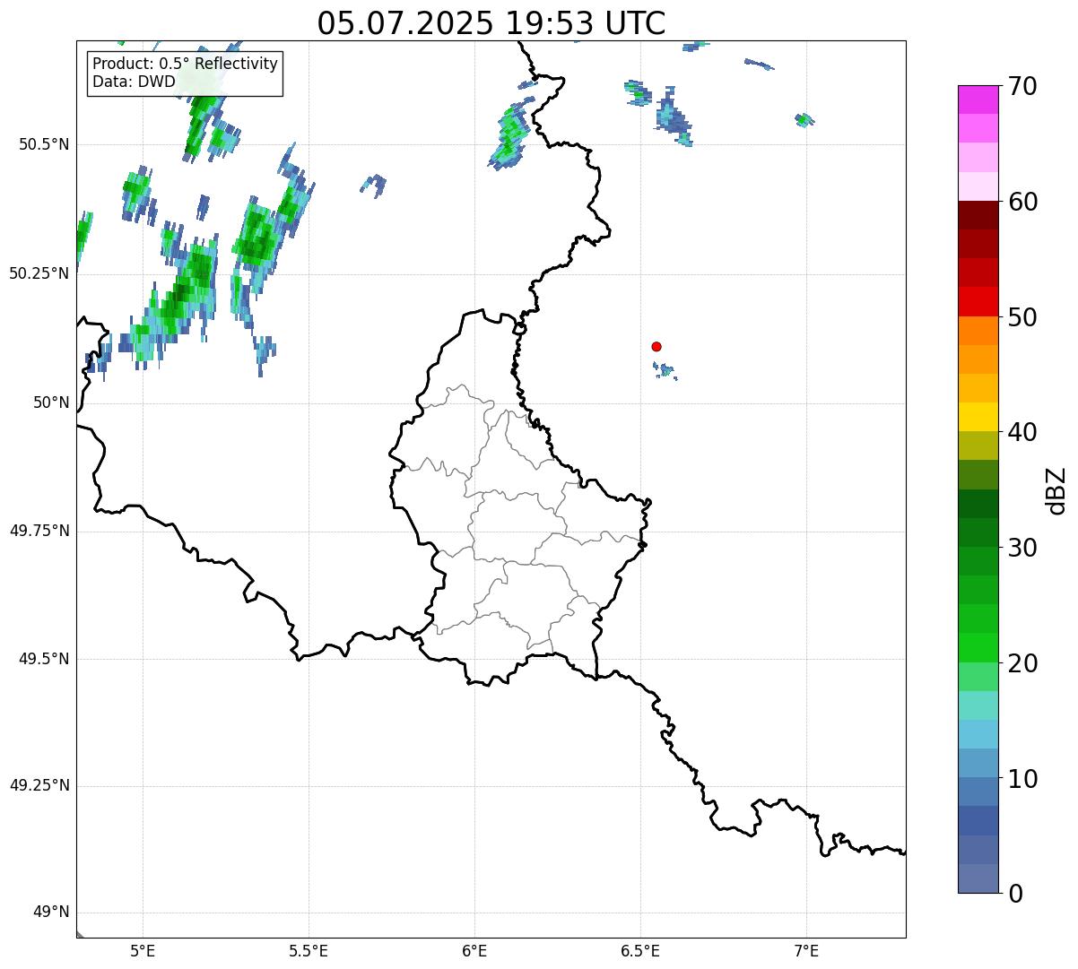Image resolution: width=1078 pixels, height=969 pixels.
Task: Click the map title 05.07.2025 19:53 UTC
Action: tap(491, 23)
